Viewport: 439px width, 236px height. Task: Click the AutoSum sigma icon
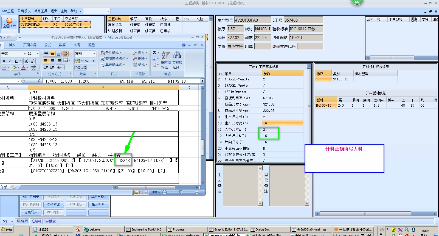[x=154, y=53]
